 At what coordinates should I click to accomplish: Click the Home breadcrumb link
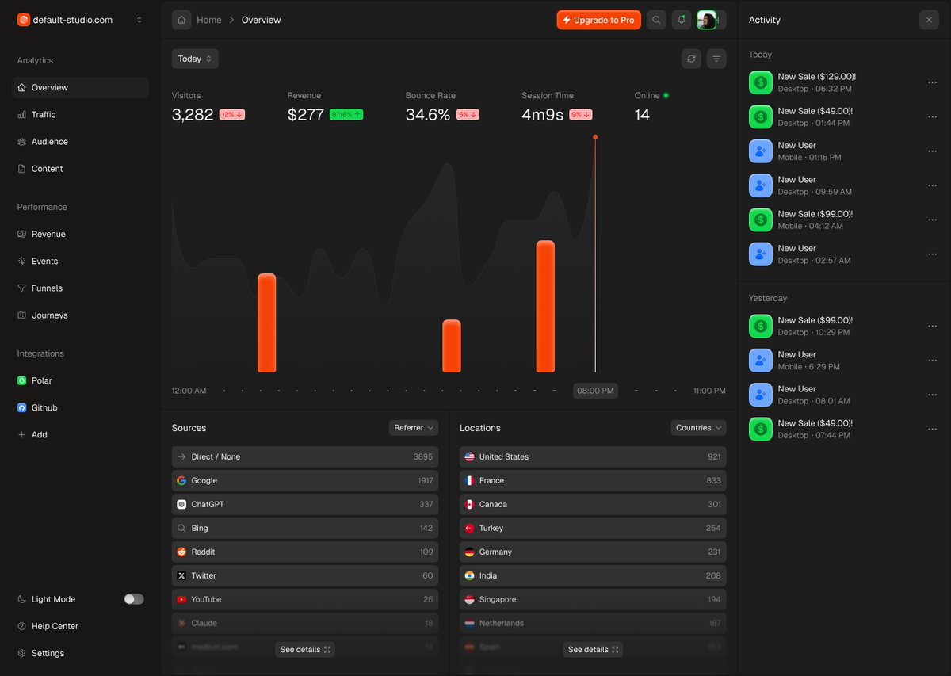click(x=209, y=20)
